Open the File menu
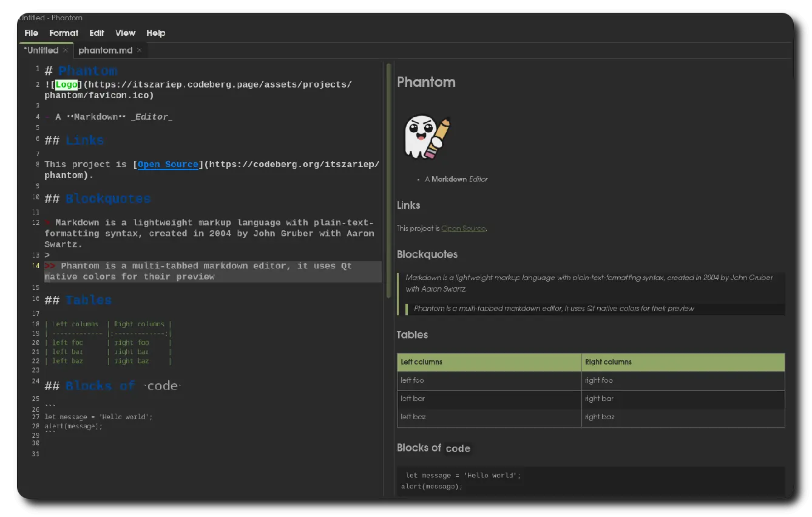The width and height of the screenshot is (812, 517). pyautogui.click(x=31, y=33)
